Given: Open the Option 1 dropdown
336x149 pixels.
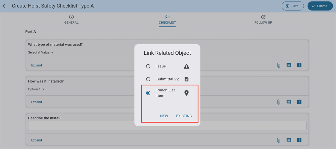Looking at the screenshot, I should pos(37,89).
